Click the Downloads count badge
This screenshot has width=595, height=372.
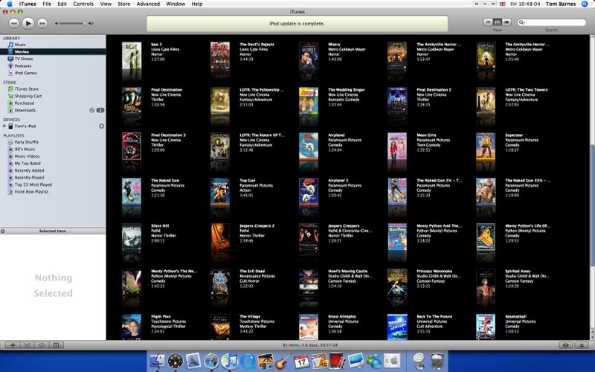(100, 110)
